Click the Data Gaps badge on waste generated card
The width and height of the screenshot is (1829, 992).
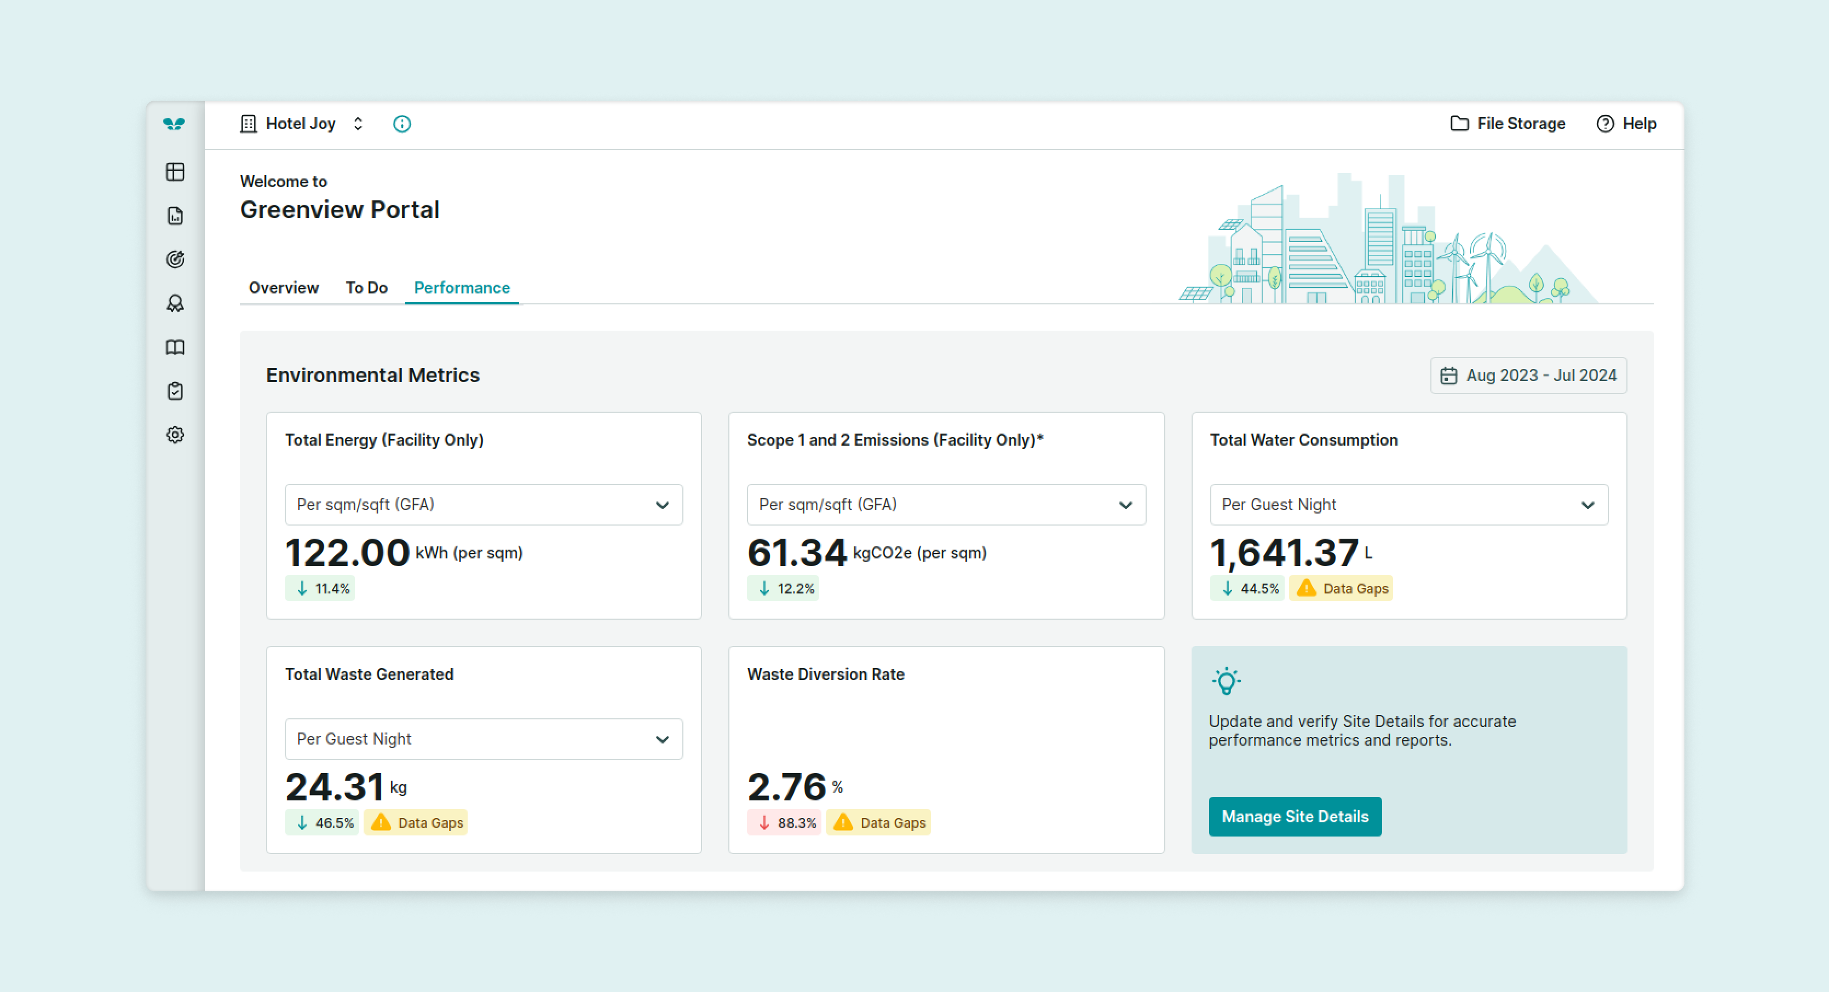click(416, 822)
